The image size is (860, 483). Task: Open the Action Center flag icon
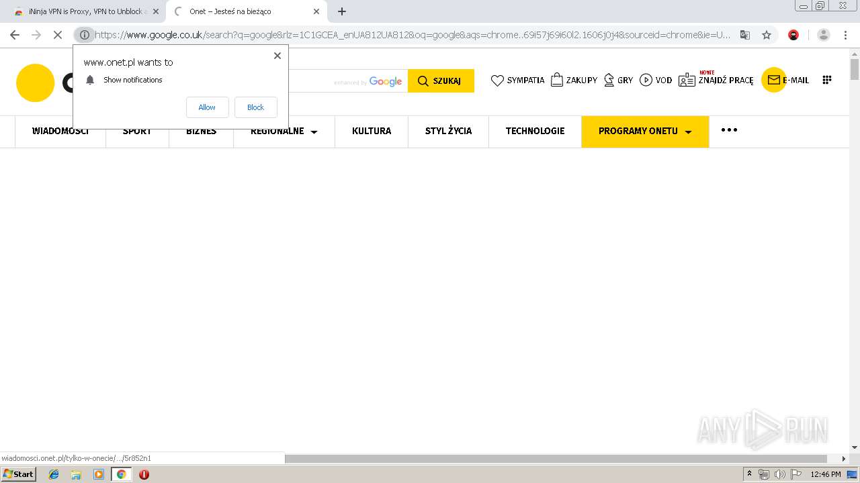(795, 474)
